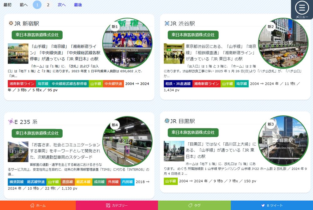Click the 新2 badge on 渋谷駅 photo
Image resolution: width=313 pixels, height=210 pixels.
pos(271,26)
